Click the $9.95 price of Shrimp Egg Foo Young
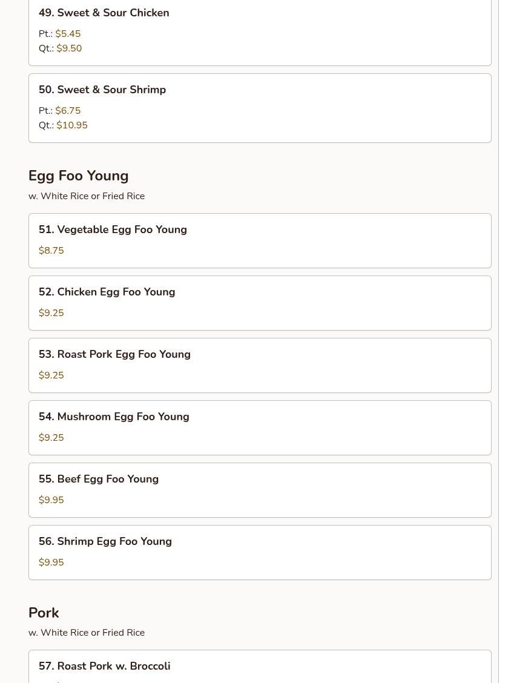This screenshot has height=683, width=511. 51,563
